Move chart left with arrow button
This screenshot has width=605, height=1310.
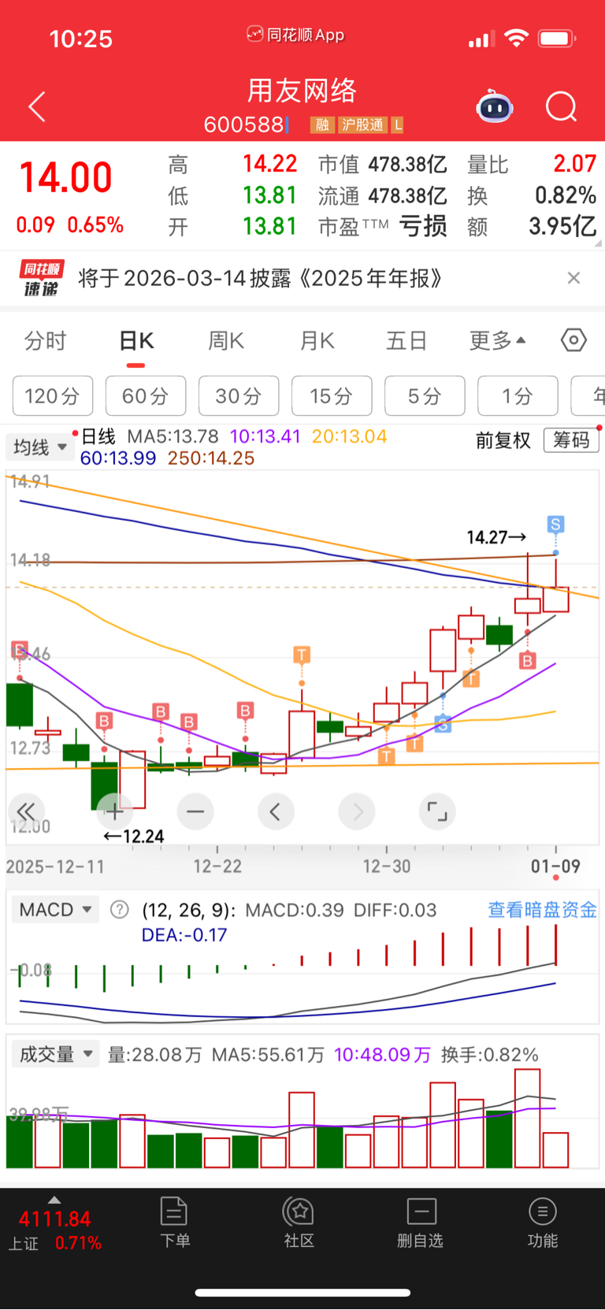pyautogui.click(x=276, y=811)
